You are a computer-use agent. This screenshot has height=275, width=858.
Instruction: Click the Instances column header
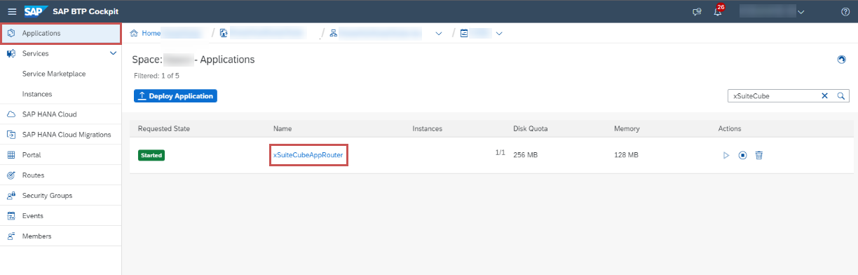point(427,128)
